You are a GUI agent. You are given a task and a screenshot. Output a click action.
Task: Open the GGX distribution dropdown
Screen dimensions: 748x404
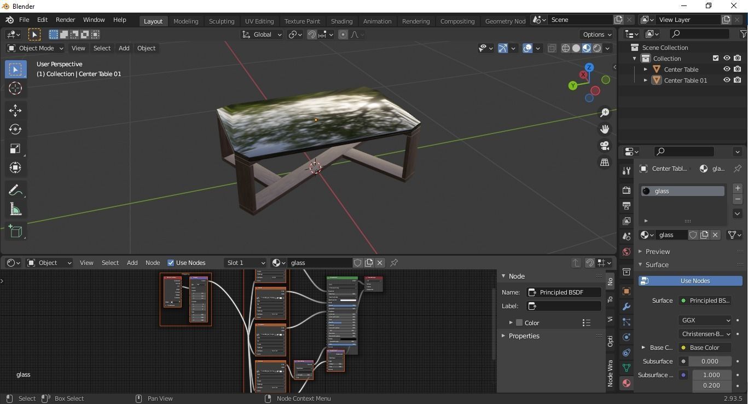click(x=705, y=320)
